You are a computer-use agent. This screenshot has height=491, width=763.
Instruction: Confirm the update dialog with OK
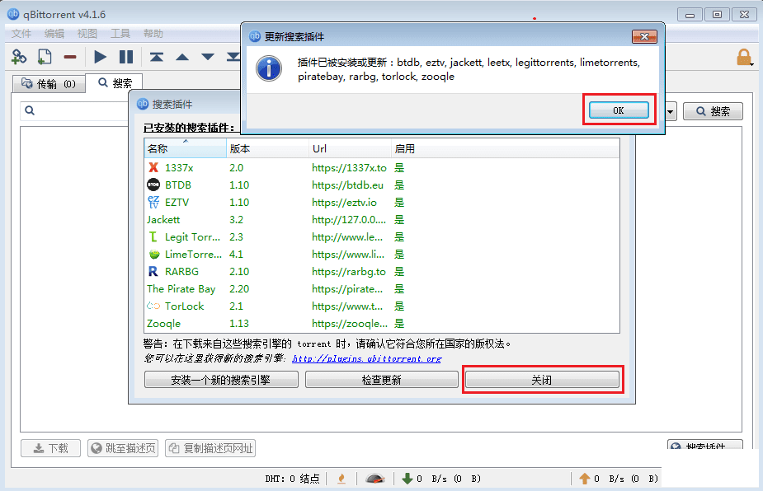pyautogui.click(x=619, y=110)
